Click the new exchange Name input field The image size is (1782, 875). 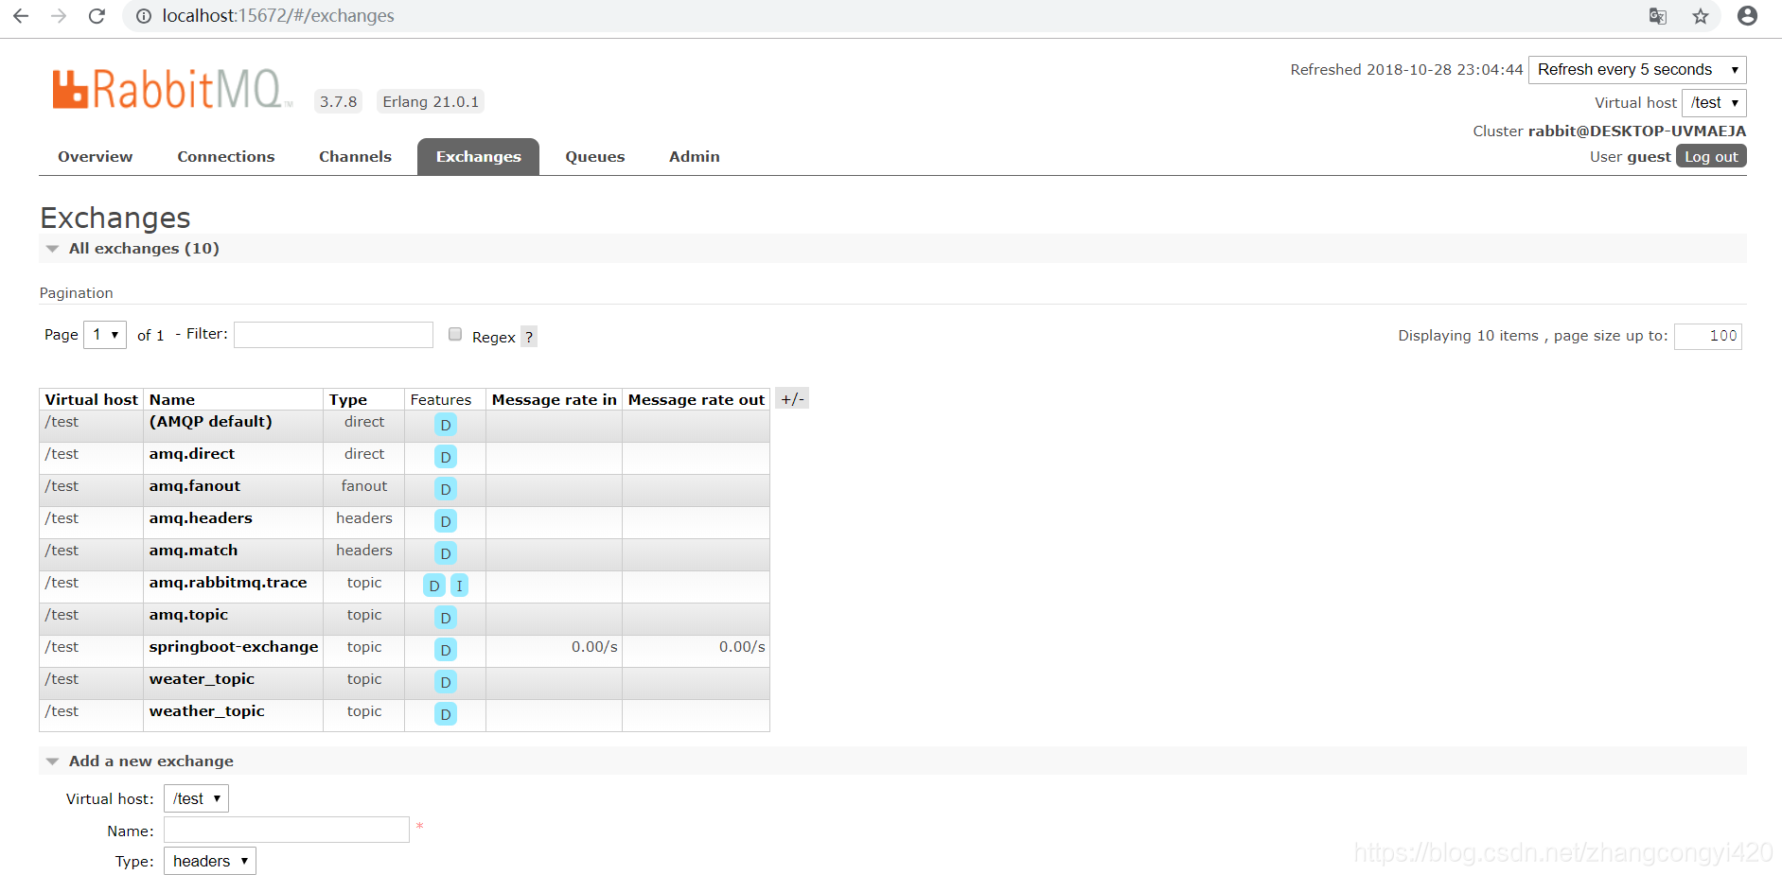coord(287,830)
